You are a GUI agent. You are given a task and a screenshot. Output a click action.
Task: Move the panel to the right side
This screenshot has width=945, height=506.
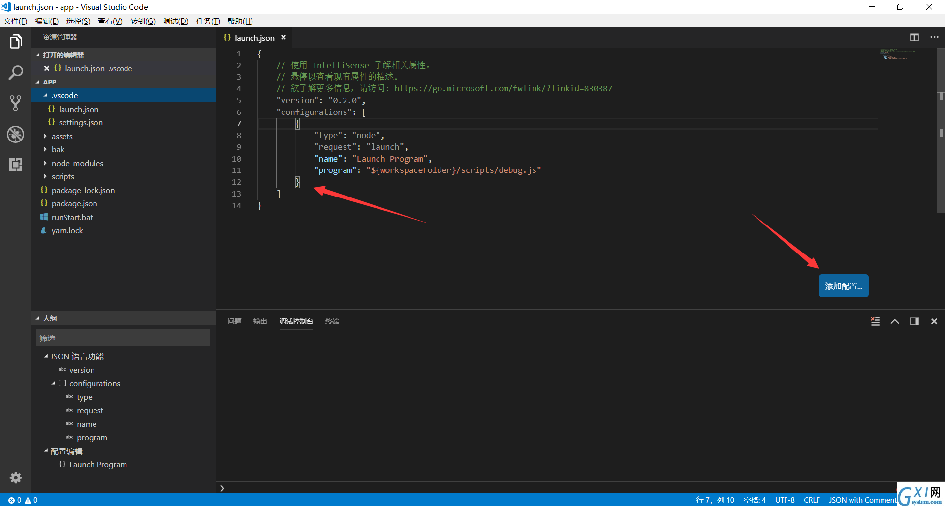point(914,321)
